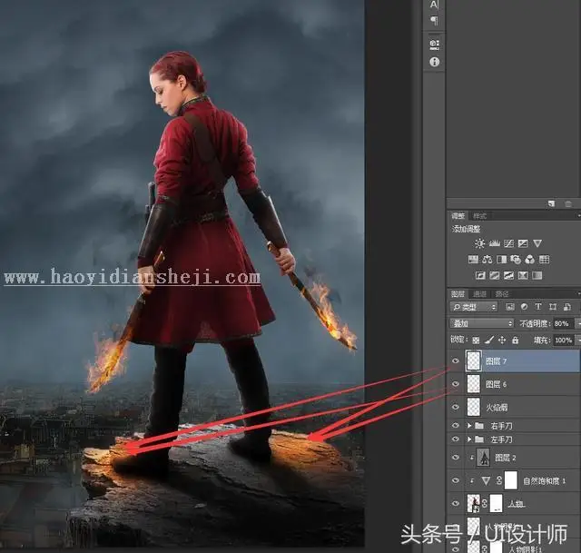Image resolution: width=581 pixels, height=553 pixels.
Task: Select the 右手刀 group name
Action: [x=501, y=426]
